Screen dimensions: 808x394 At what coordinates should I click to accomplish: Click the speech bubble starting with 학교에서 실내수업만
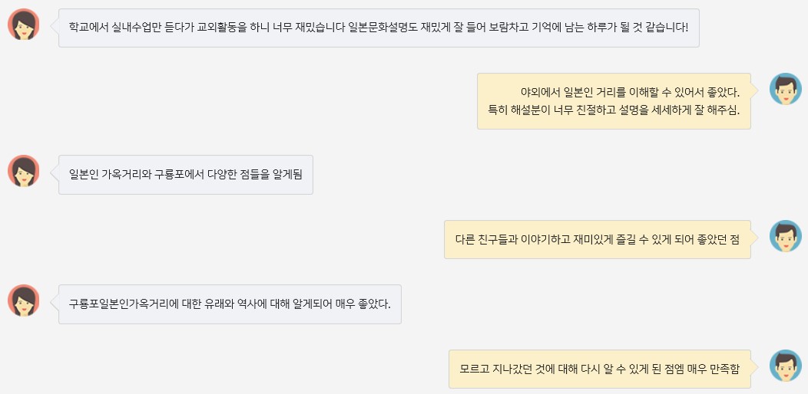(x=379, y=28)
